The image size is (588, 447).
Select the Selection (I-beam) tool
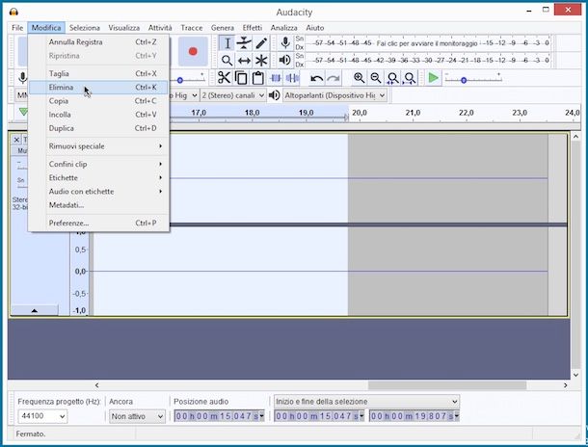pos(227,43)
